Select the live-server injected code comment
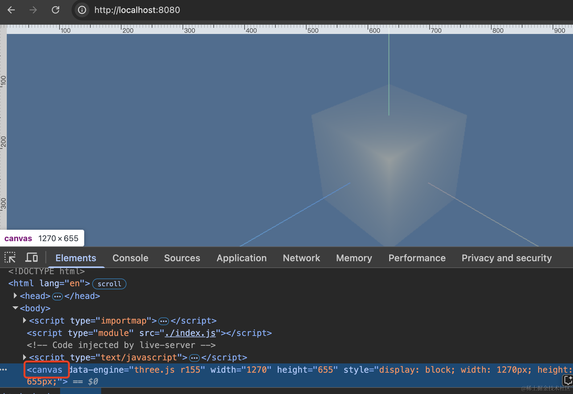 click(121, 345)
